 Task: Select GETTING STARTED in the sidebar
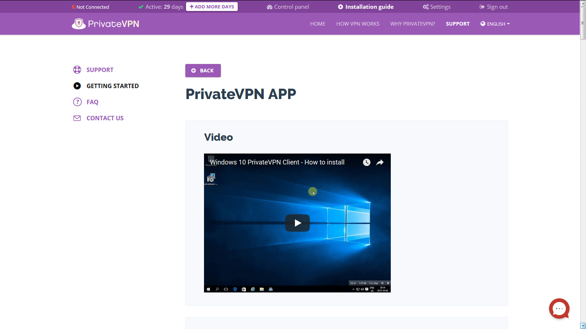(112, 86)
